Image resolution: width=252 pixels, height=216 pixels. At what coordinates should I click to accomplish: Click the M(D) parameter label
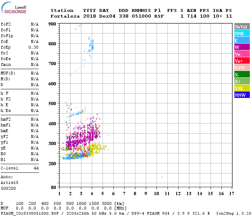(5, 79)
